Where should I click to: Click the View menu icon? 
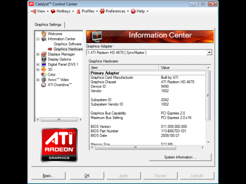pyautogui.click(x=34, y=11)
